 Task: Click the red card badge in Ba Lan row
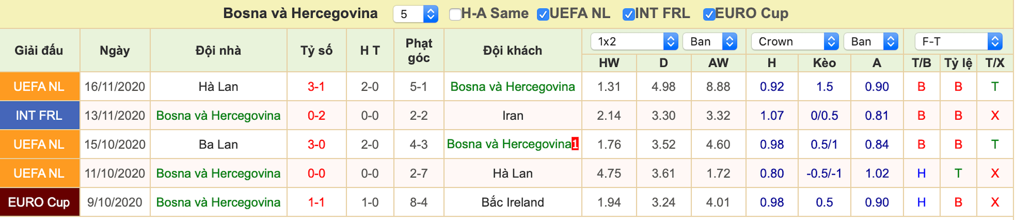click(x=575, y=144)
